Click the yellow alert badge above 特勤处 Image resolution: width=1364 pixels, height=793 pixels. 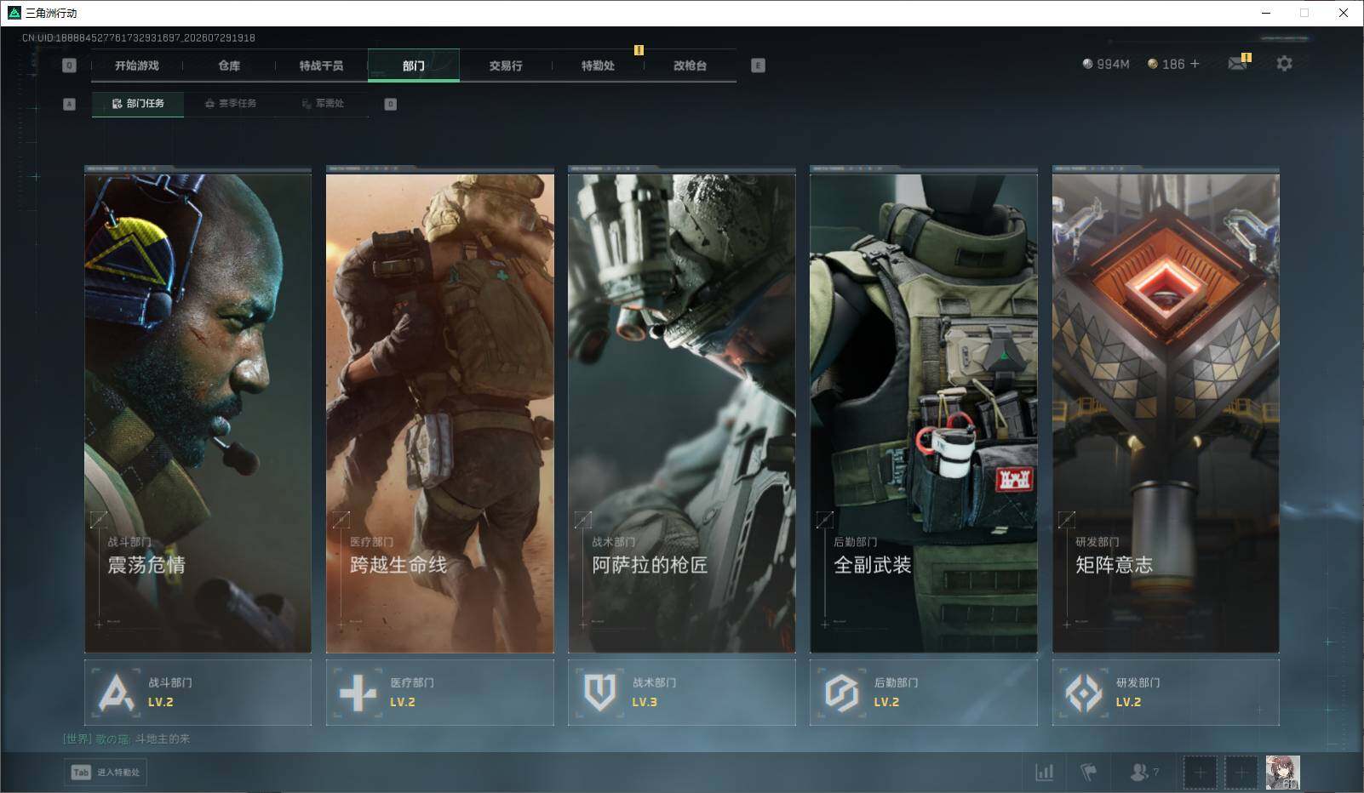(639, 50)
